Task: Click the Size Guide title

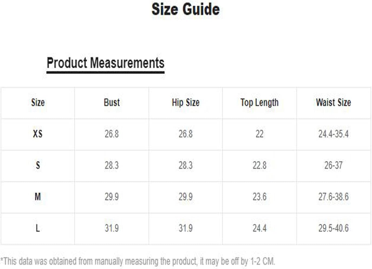Action: tap(185, 9)
